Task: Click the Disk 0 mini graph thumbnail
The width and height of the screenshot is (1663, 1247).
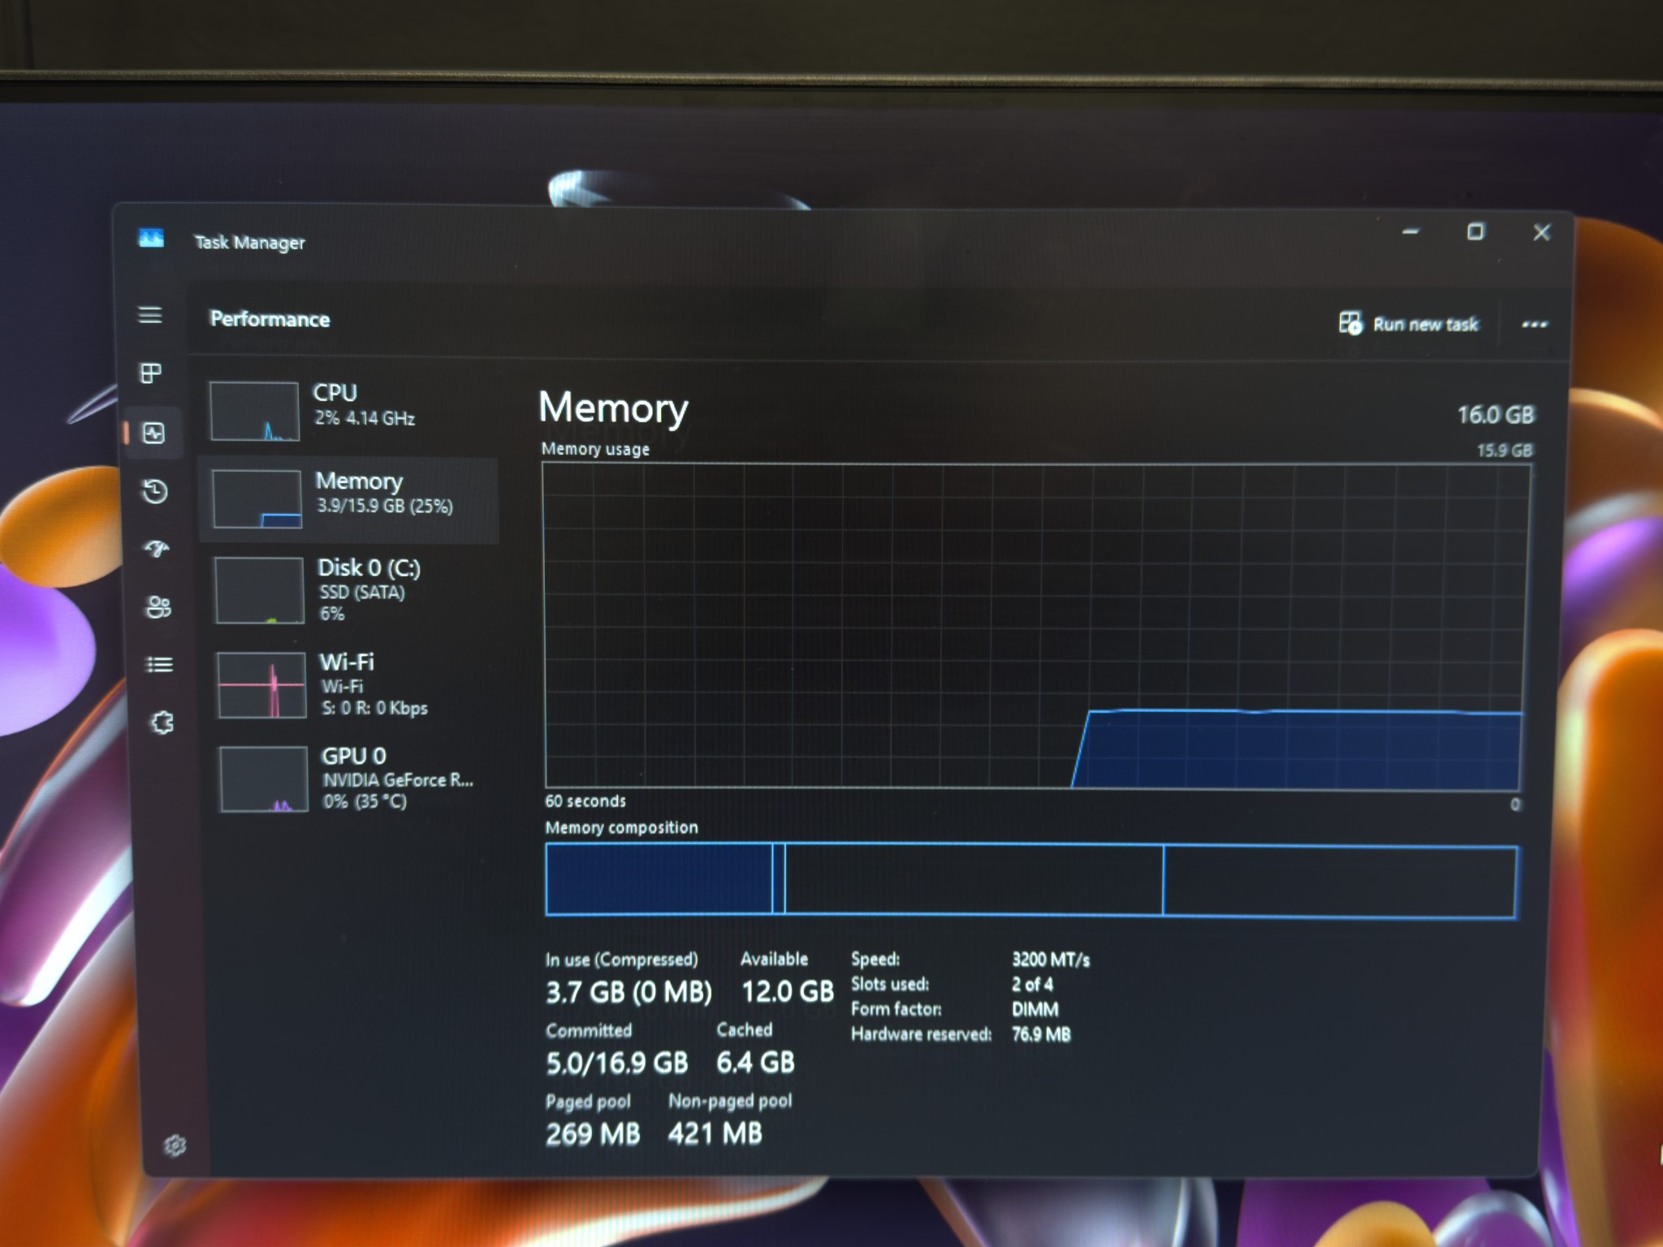Action: point(260,590)
